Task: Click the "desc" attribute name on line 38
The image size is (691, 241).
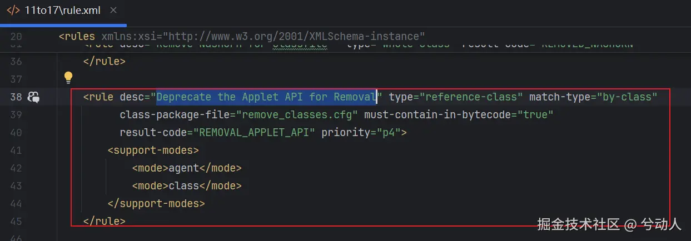Action: (132, 97)
